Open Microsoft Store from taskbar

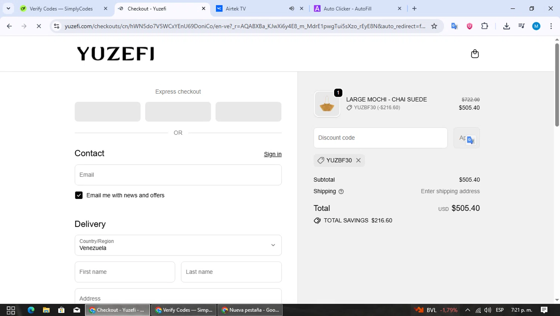click(x=62, y=310)
